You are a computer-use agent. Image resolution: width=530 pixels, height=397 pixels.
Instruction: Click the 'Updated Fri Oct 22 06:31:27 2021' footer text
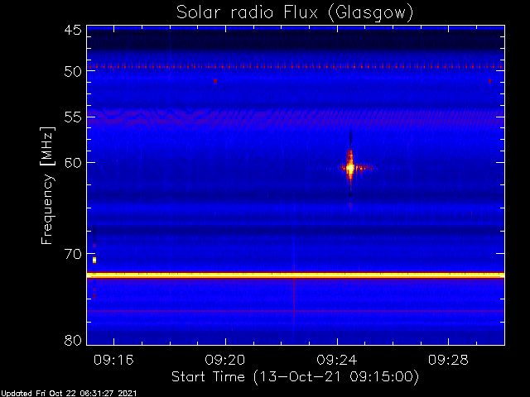pyautogui.click(x=69, y=394)
